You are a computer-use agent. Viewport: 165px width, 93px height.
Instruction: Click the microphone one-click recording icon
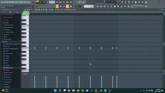tap(129, 2)
